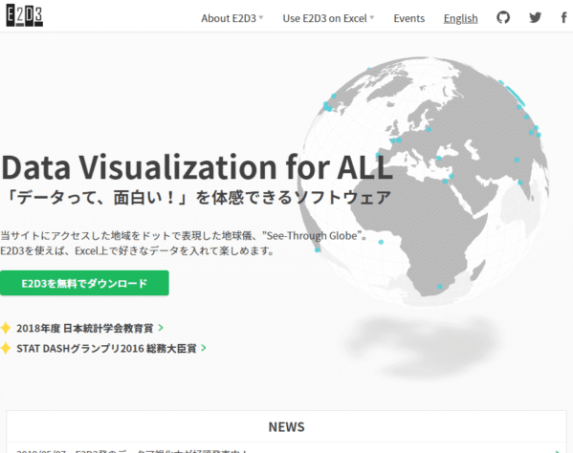Expand Use E2D3 on Excel dropdown arrow
573x453 pixels.
tap(372, 17)
